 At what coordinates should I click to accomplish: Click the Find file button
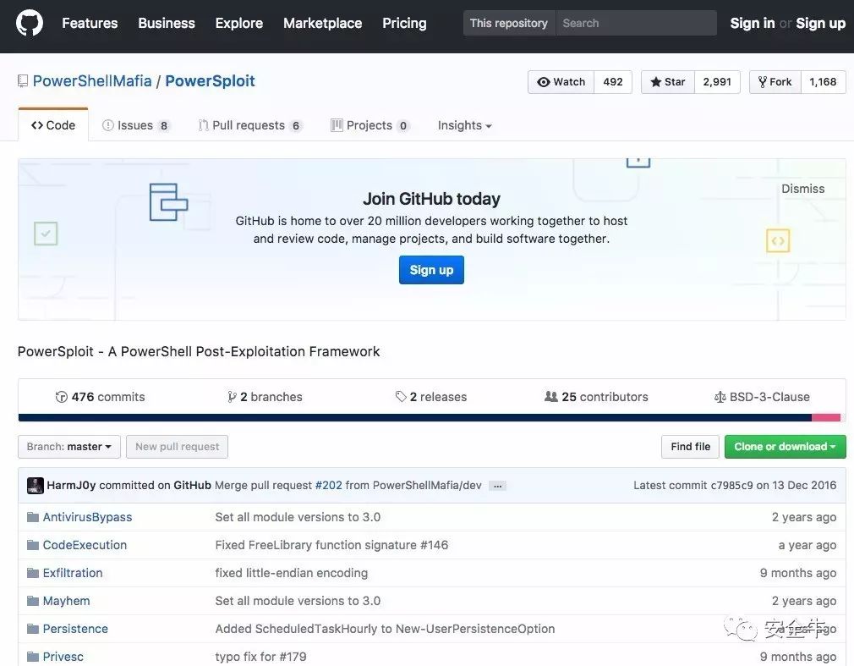click(691, 447)
